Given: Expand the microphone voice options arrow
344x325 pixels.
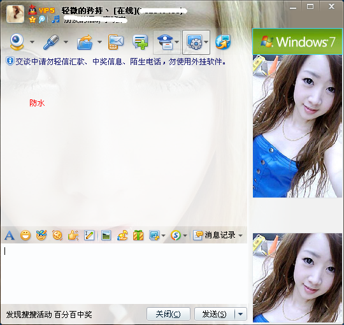Looking at the screenshot, I should coord(66,41).
